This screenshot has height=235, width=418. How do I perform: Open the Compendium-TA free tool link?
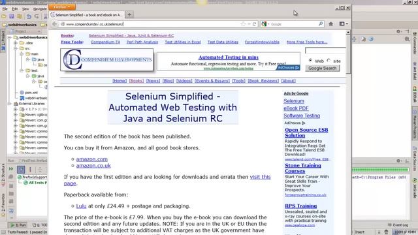pos(105,42)
